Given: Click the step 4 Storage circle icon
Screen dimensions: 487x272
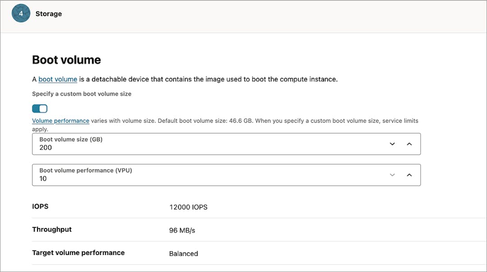Looking at the screenshot, I should tap(21, 13).
